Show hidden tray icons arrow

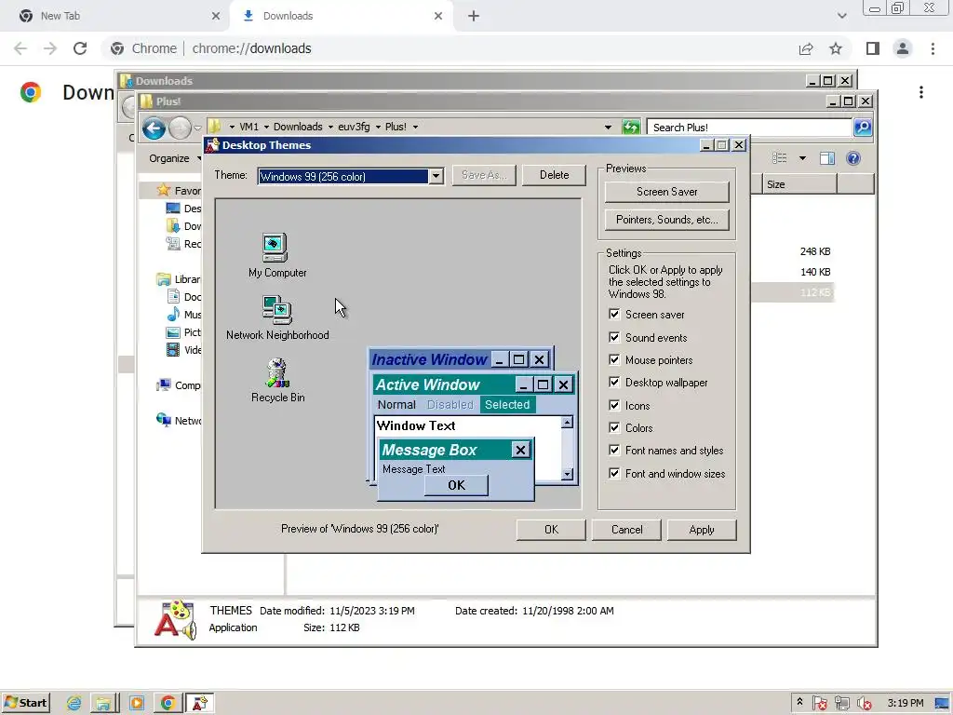tap(799, 702)
